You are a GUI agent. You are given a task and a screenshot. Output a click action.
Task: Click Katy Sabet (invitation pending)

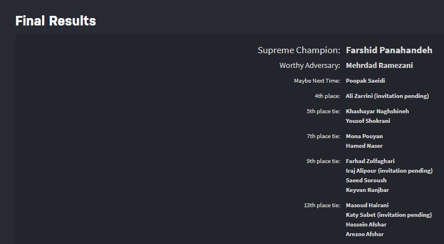pos(388,215)
